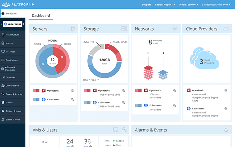Click 'Azure' under OpenStack providers
Viewport: 235px width, 147px height.
(195, 101)
